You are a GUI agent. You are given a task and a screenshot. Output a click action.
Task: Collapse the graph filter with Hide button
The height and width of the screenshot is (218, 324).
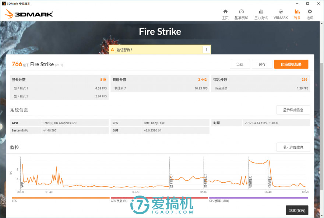click(297, 210)
